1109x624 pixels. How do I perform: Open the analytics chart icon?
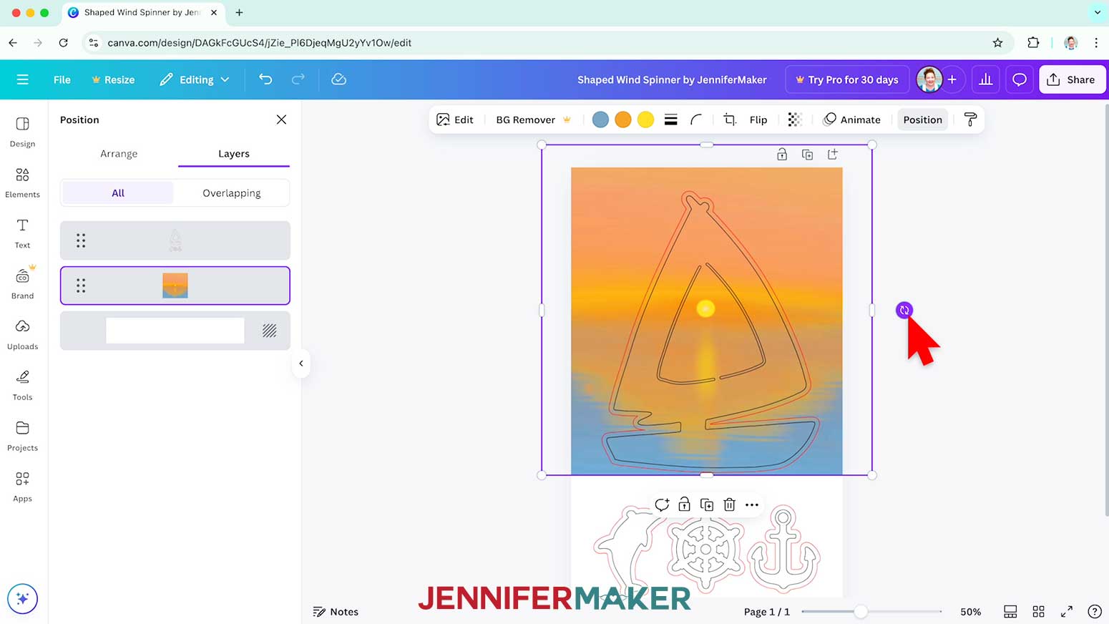[986, 79]
